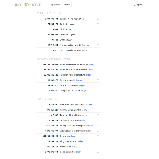The width and height of the screenshot is (159, 159).
Task: Select the English language option
Action: [139, 5]
